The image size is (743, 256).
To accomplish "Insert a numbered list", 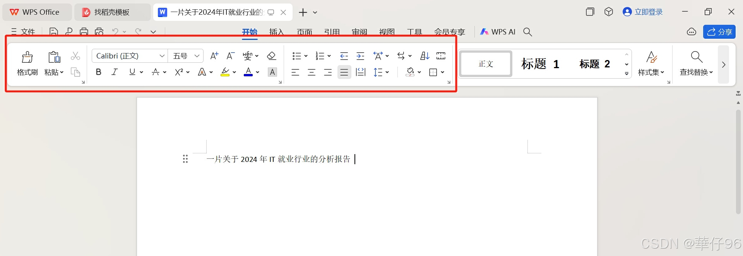I will pyautogui.click(x=320, y=56).
